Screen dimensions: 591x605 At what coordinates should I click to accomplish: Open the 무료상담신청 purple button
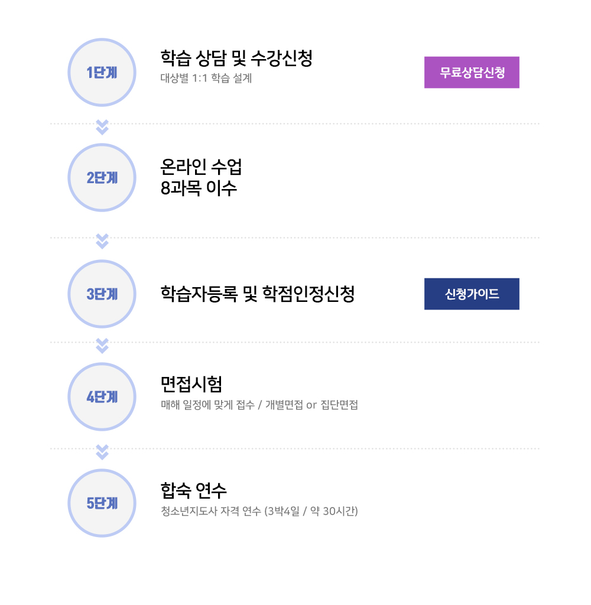(472, 72)
